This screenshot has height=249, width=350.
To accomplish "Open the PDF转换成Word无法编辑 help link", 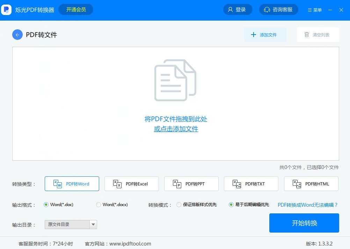I will (307, 205).
